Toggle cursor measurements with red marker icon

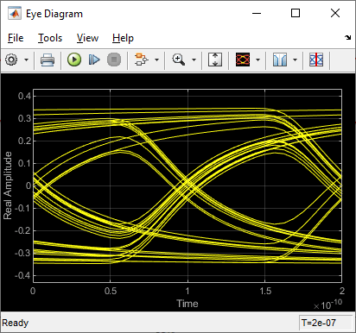point(316,60)
